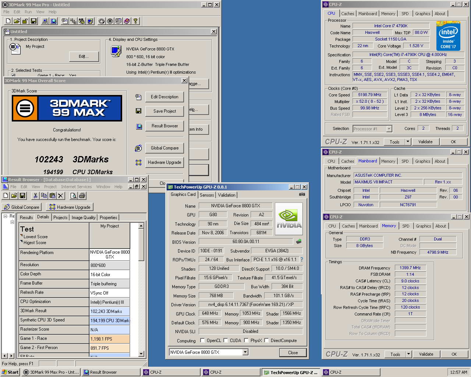Image resolution: width=471 pixels, height=377 pixels.
Task: Click the purple help book icon in 3DMark toolbar
Action: tap(127, 21)
